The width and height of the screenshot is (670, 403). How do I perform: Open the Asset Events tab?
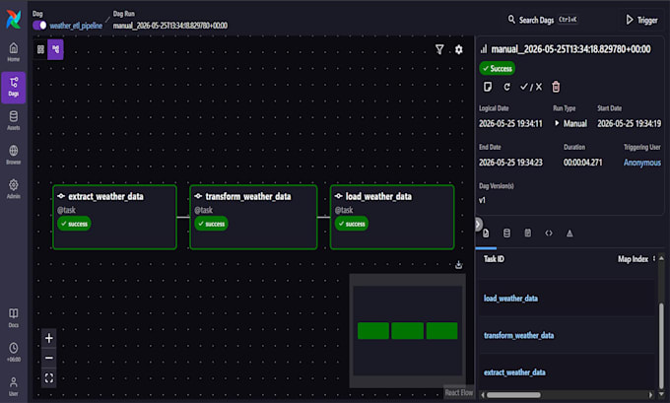[506, 234]
